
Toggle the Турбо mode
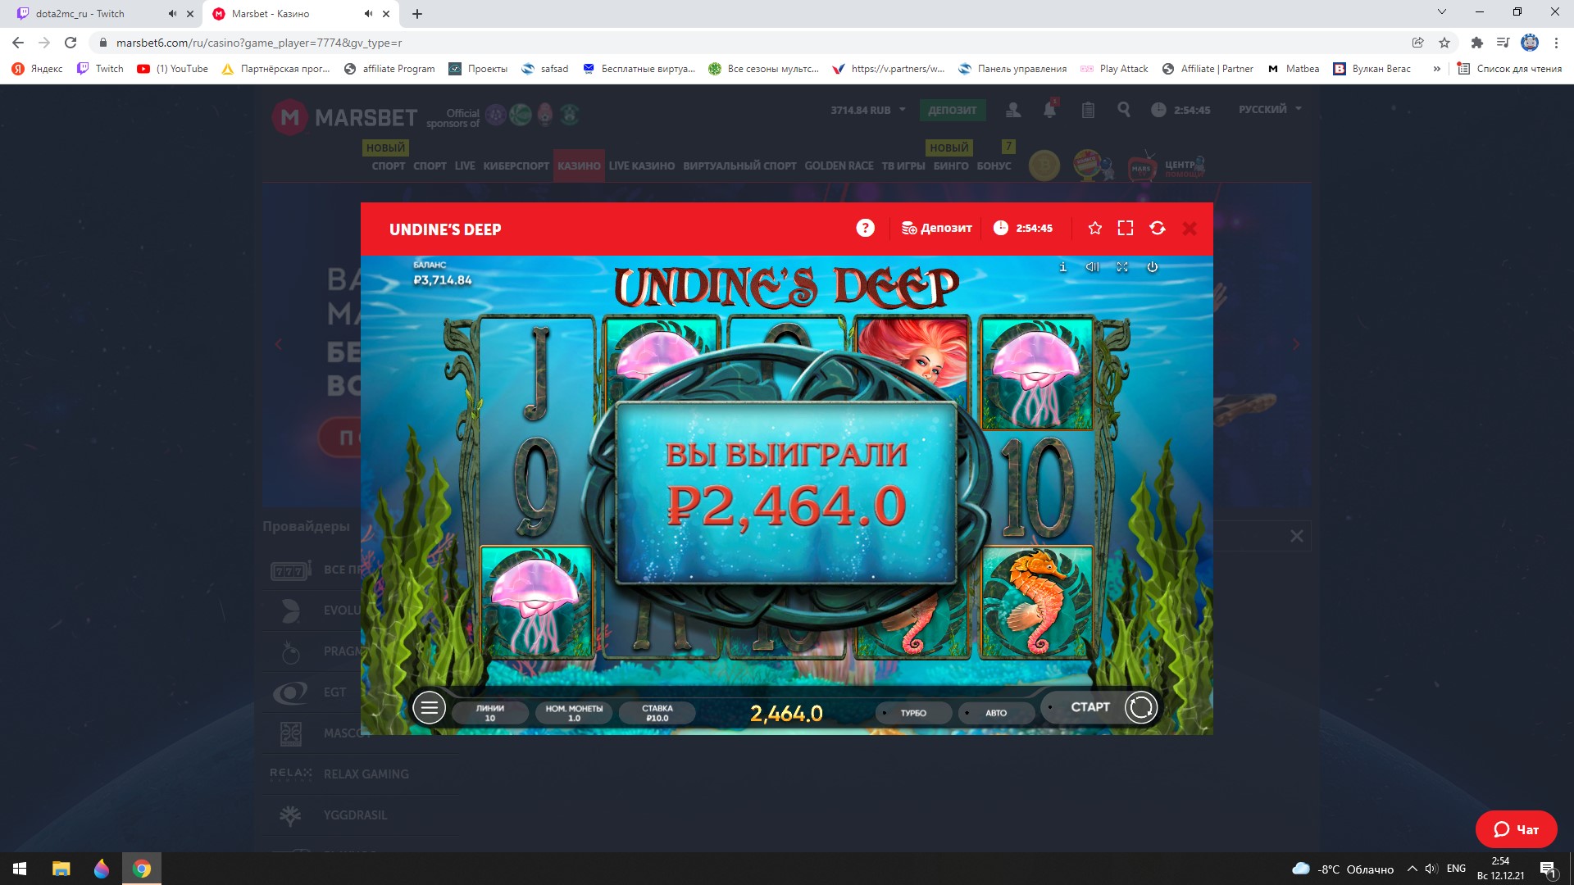[x=912, y=713]
